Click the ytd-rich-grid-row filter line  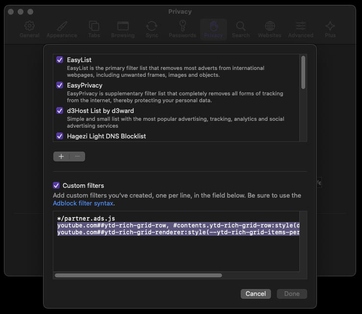click(178, 225)
